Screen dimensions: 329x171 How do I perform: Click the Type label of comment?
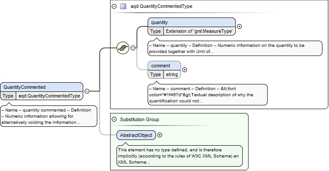(x=156, y=74)
